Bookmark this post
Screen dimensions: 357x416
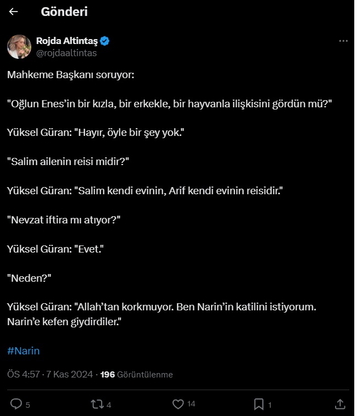tap(259, 404)
